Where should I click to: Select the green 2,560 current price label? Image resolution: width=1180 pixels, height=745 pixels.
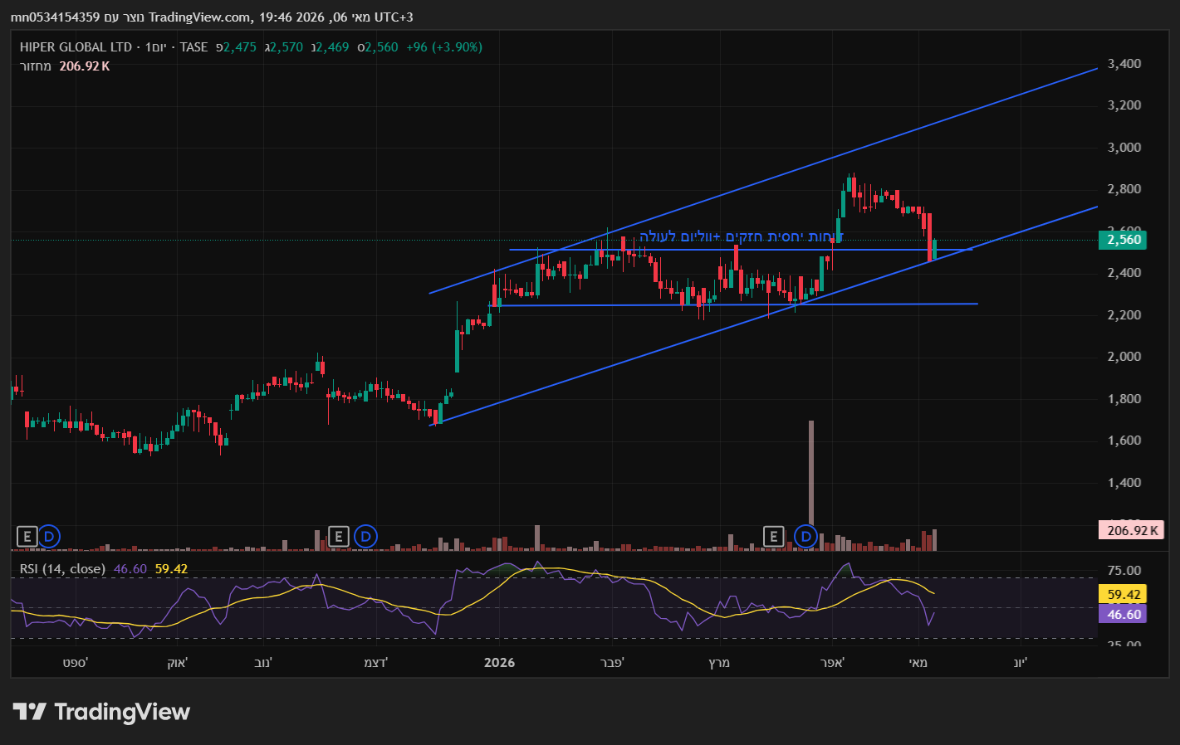tap(1124, 240)
